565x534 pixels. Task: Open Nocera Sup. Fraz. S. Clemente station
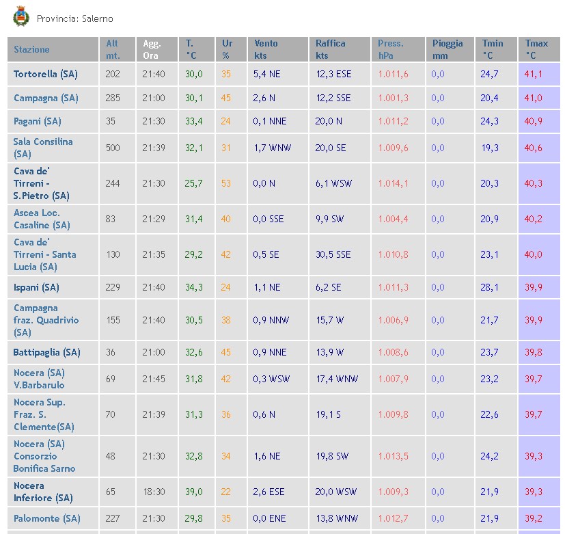click(44, 414)
